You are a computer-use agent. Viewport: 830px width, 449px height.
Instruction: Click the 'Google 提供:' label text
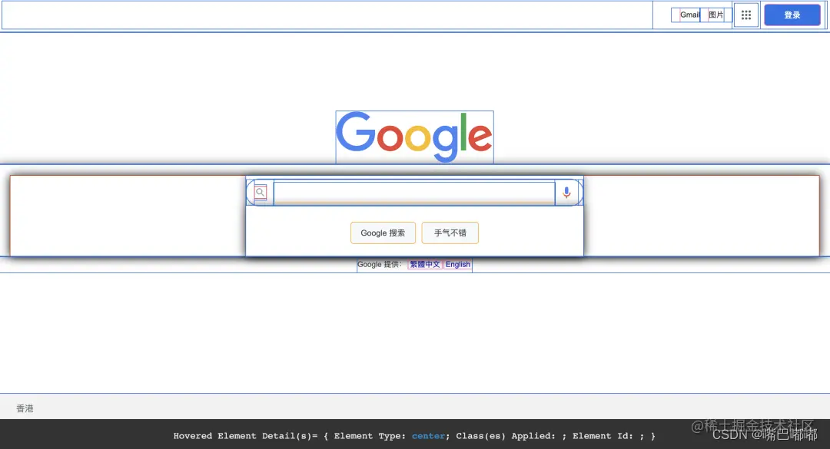[x=380, y=265]
